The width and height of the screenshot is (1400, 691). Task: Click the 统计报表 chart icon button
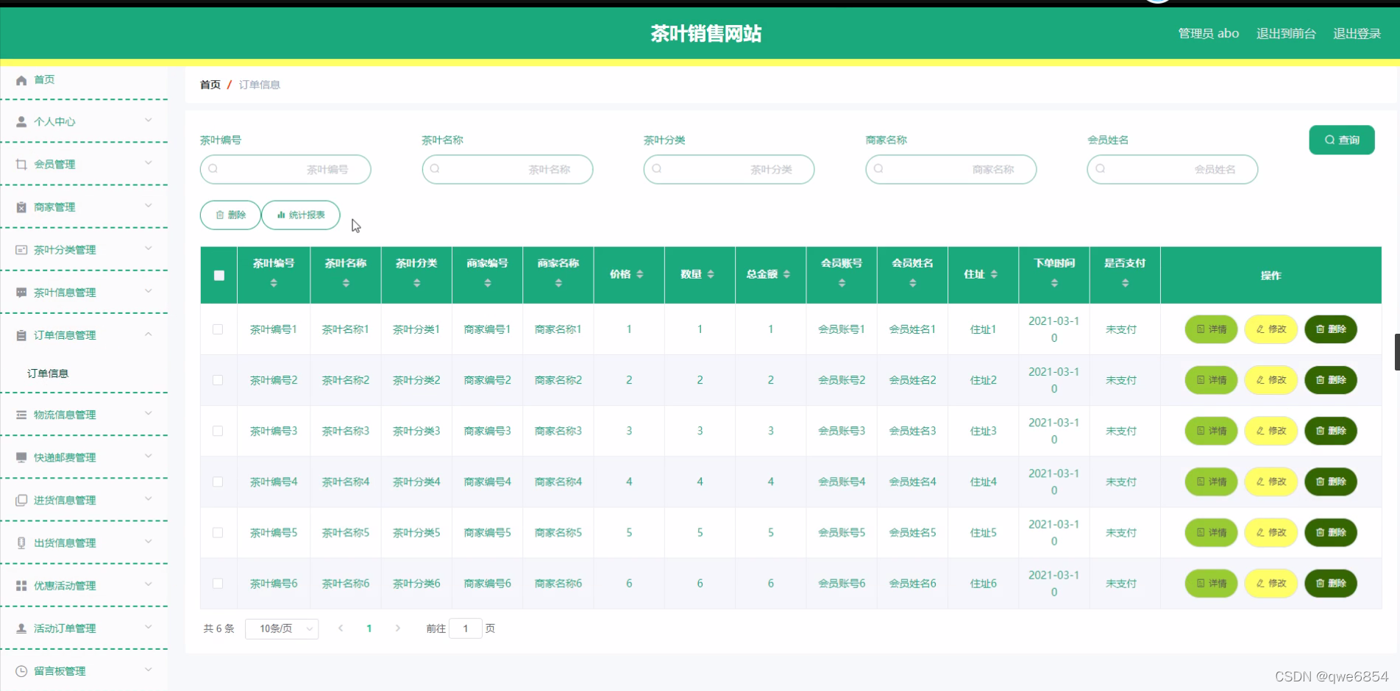point(282,215)
